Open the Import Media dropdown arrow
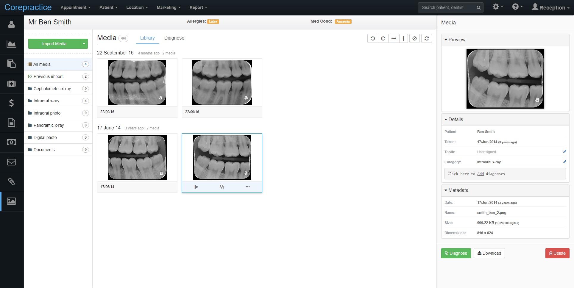574x288 pixels. (84, 44)
